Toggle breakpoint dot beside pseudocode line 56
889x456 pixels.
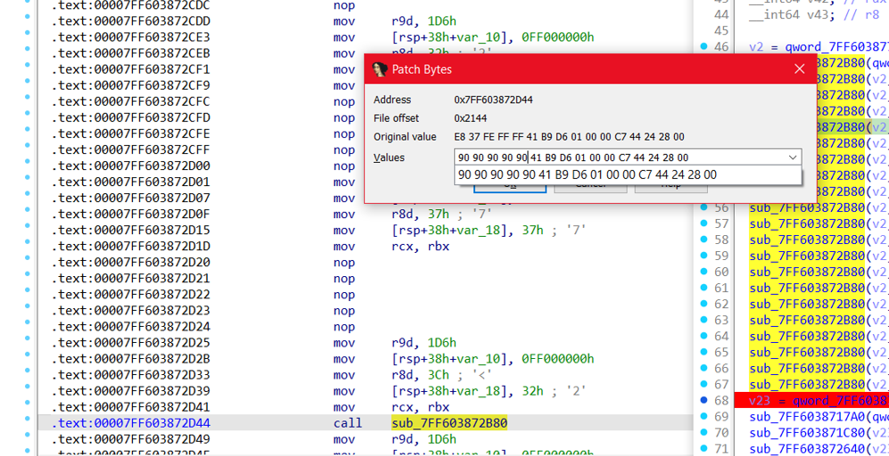point(704,208)
